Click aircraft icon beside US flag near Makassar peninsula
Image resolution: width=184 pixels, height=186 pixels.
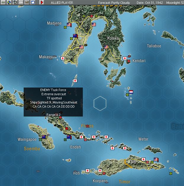click(86, 45)
